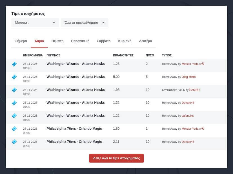Go to the Σάββατο tab
Image resolution: width=233 pixels, height=174 pixels.
104,41
